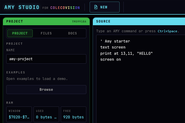The height and width of the screenshot is (123, 185).
Task: Place cursor on "text screen" line
Action: [113, 47]
